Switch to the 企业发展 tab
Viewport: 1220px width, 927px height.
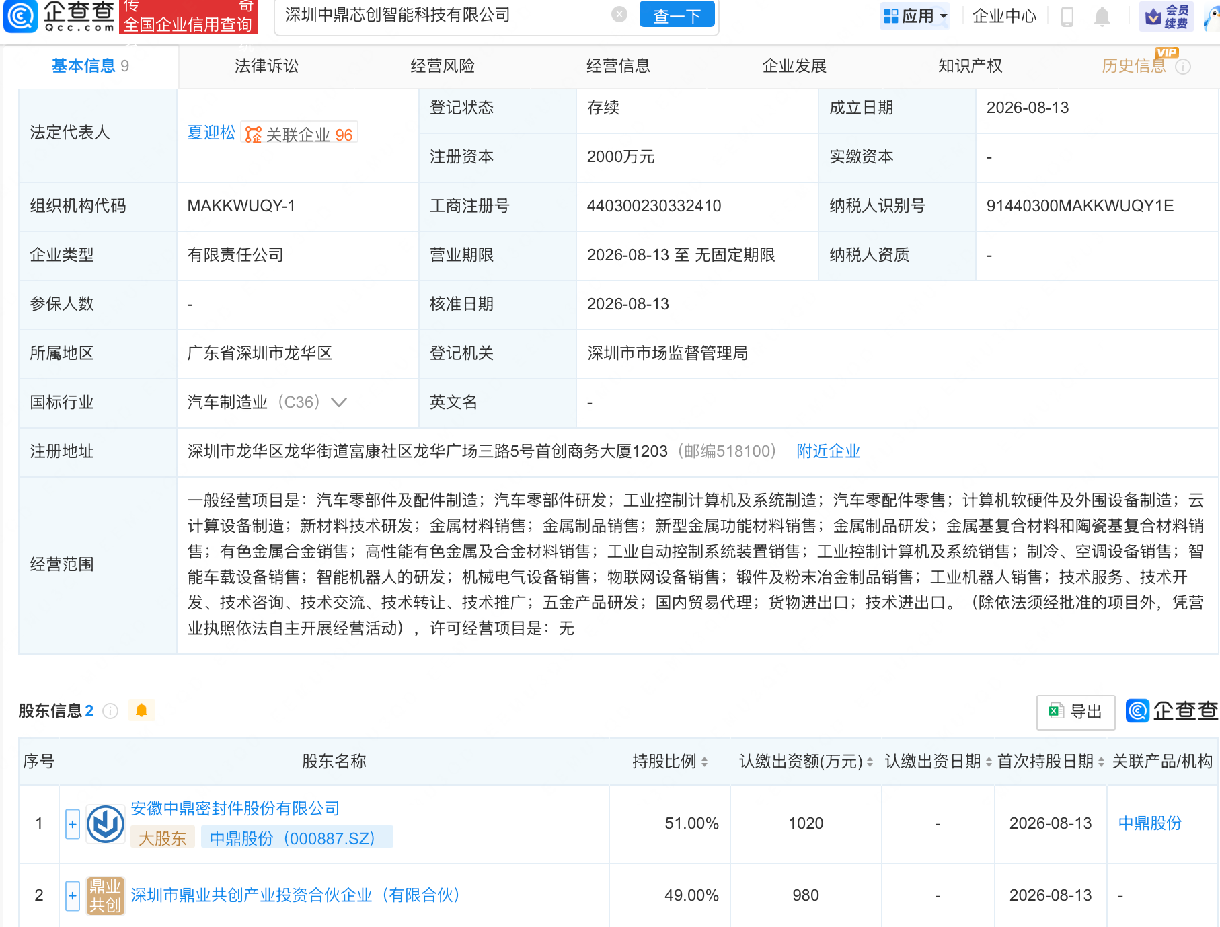[794, 66]
